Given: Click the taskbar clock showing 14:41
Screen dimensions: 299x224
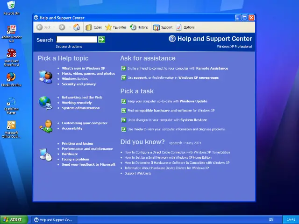Looking at the screenshot, I should coord(291,220).
